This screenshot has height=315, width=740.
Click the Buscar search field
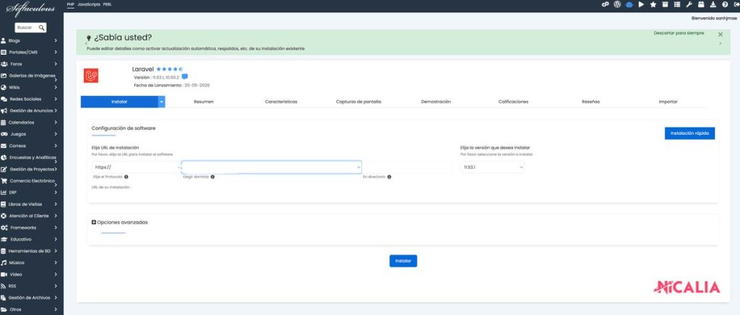(30, 28)
